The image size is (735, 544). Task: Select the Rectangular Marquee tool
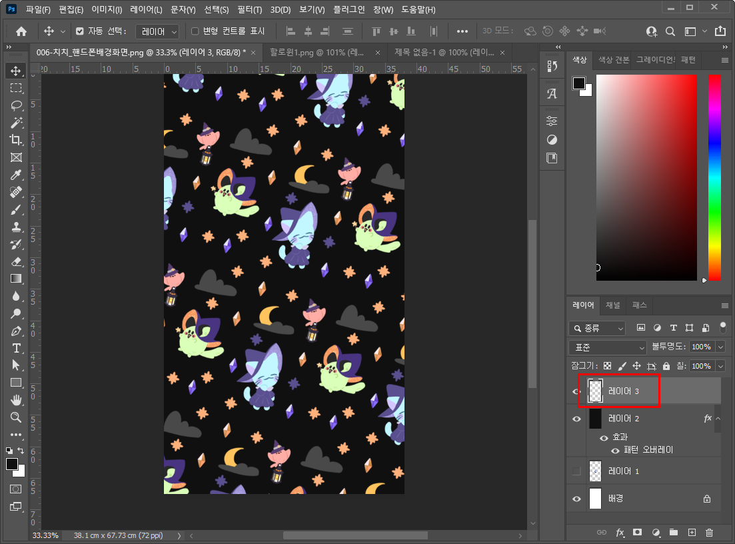(16, 88)
